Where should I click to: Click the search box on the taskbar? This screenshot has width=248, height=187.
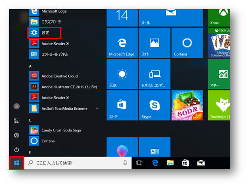click(x=78, y=163)
